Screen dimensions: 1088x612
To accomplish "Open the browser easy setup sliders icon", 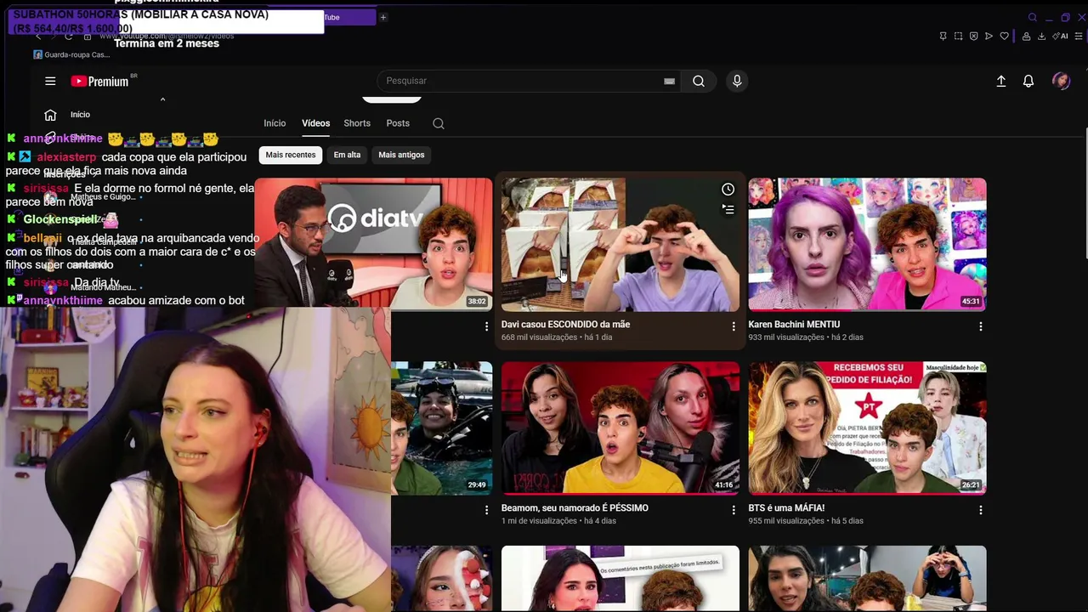I will [1079, 37].
